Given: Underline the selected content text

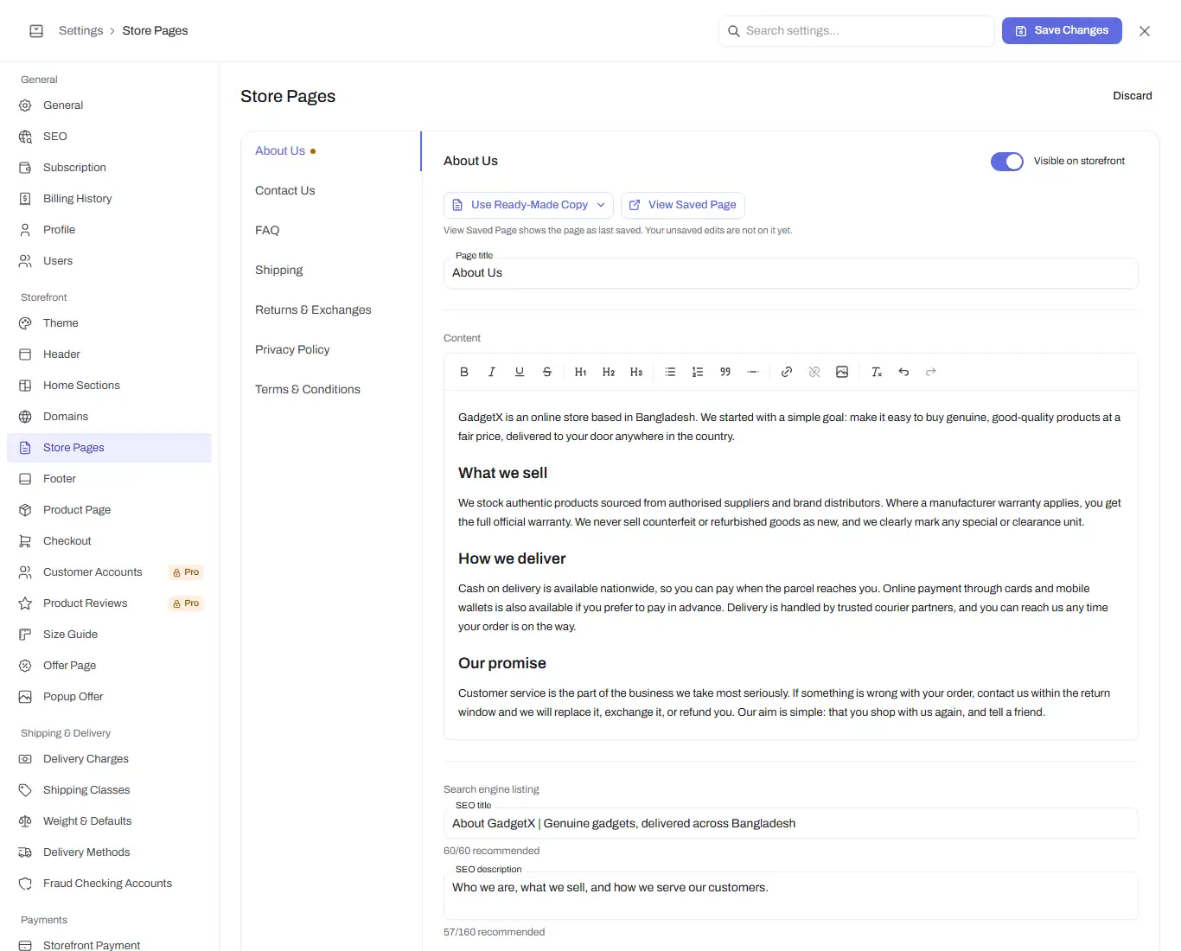Looking at the screenshot, I should point(520,372).
